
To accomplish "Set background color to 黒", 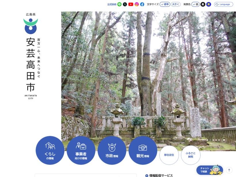I will [x=203, y=4].
